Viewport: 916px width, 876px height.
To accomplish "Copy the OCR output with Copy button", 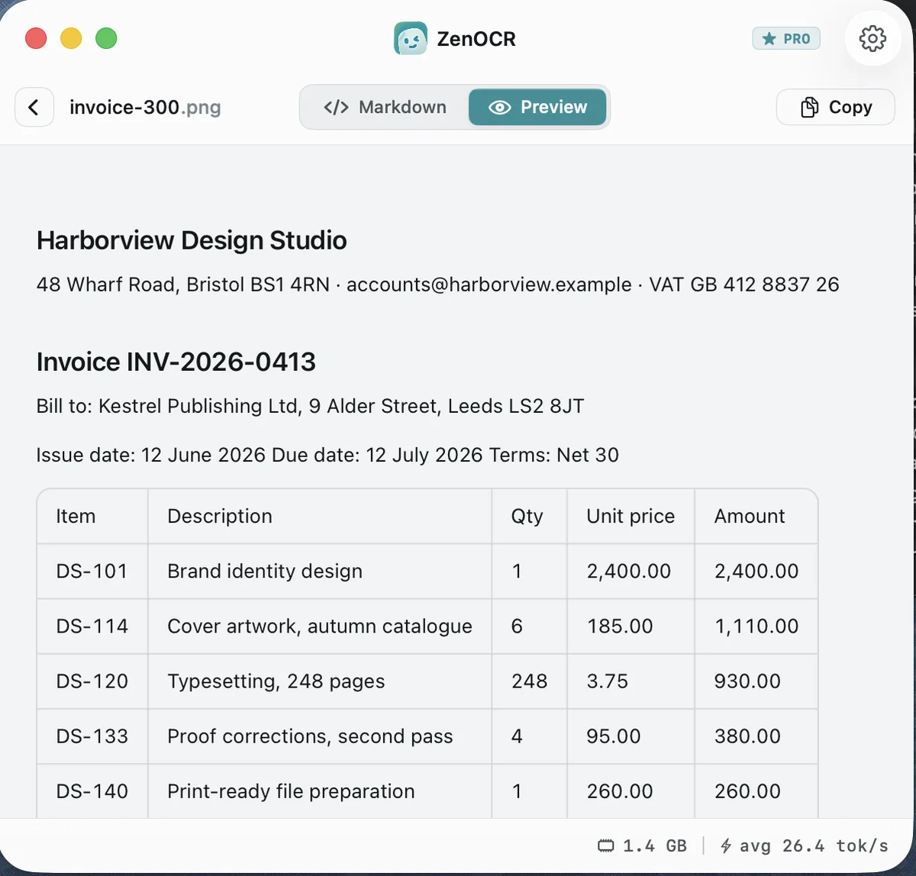I will 835,107.
